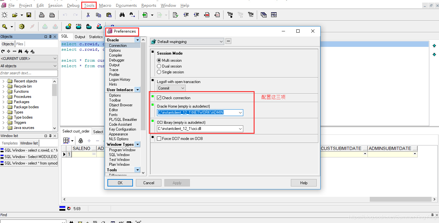The image size is (439, 223).
Task: Click the Refresh icon in Objects panel
Action: pyautogui.click(x=3, y=51)
